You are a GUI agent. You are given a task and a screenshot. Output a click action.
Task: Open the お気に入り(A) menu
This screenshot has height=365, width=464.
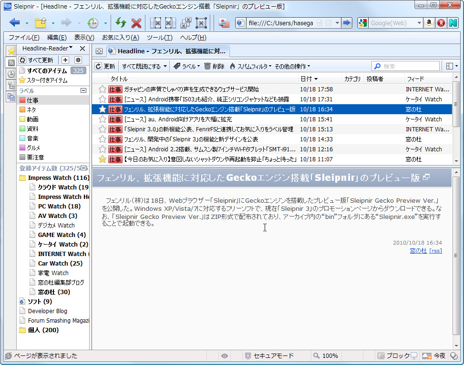[121, 38]
